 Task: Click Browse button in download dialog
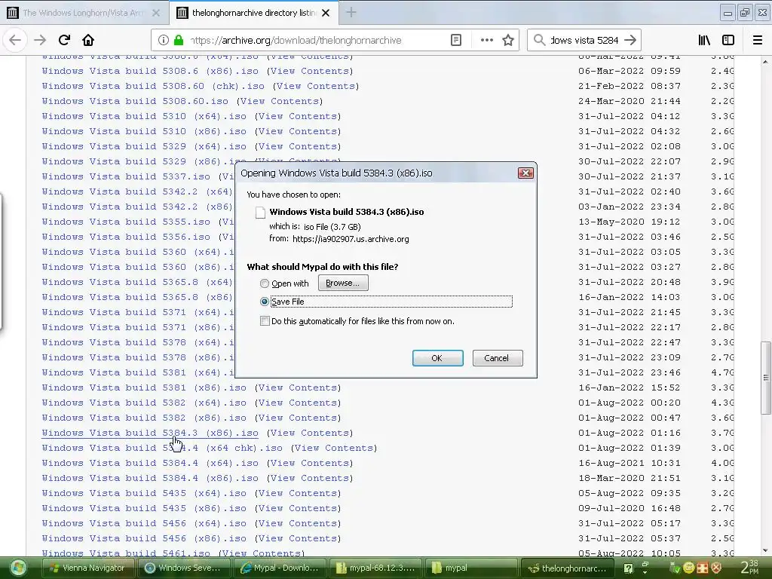pos(343,283)
